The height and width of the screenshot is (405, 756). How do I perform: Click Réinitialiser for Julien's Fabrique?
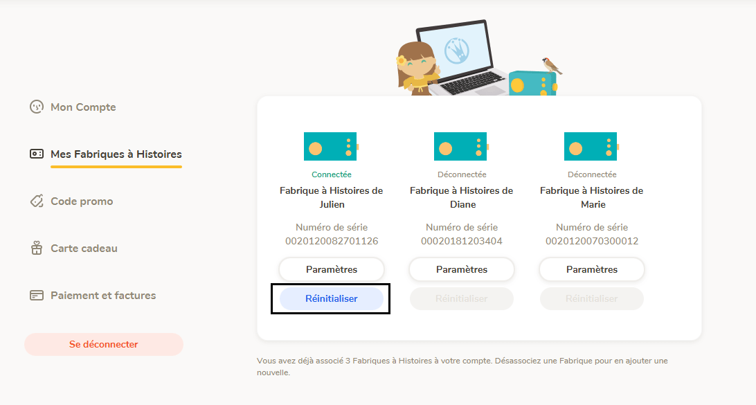pyautogui.click(x=332, y=298)
